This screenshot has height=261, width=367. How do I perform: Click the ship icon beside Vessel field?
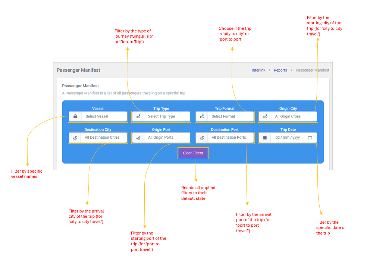pos(75,116)
